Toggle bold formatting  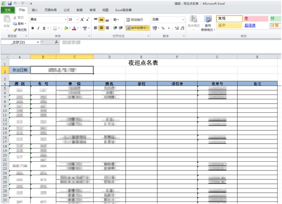pos(33,28)
